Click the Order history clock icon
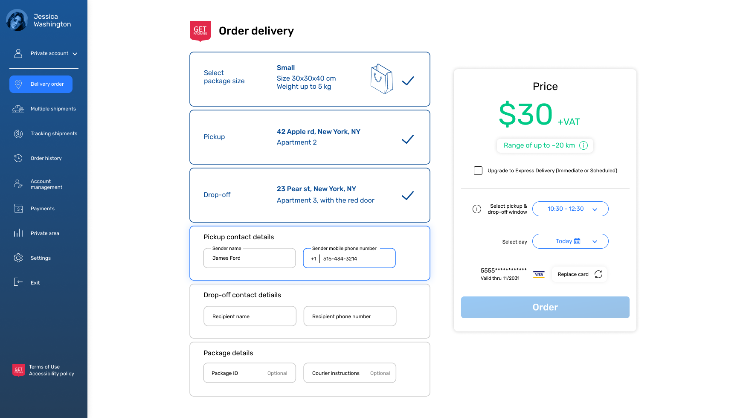This screenshot has width=749, height=418. click(18, 158)
